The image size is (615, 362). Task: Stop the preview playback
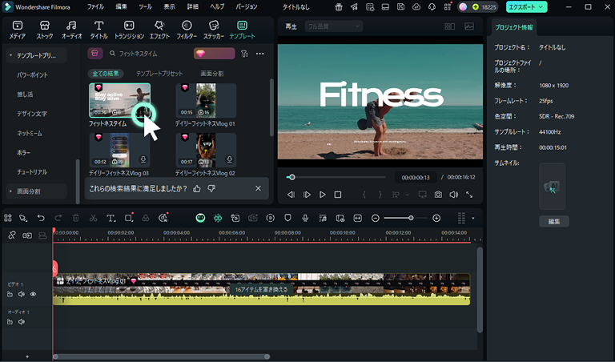tap(338, 195)
